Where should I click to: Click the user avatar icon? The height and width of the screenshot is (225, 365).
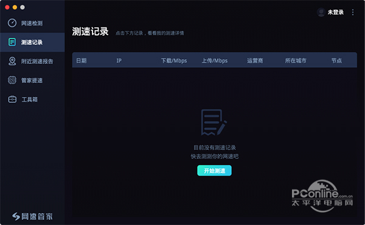321,12
